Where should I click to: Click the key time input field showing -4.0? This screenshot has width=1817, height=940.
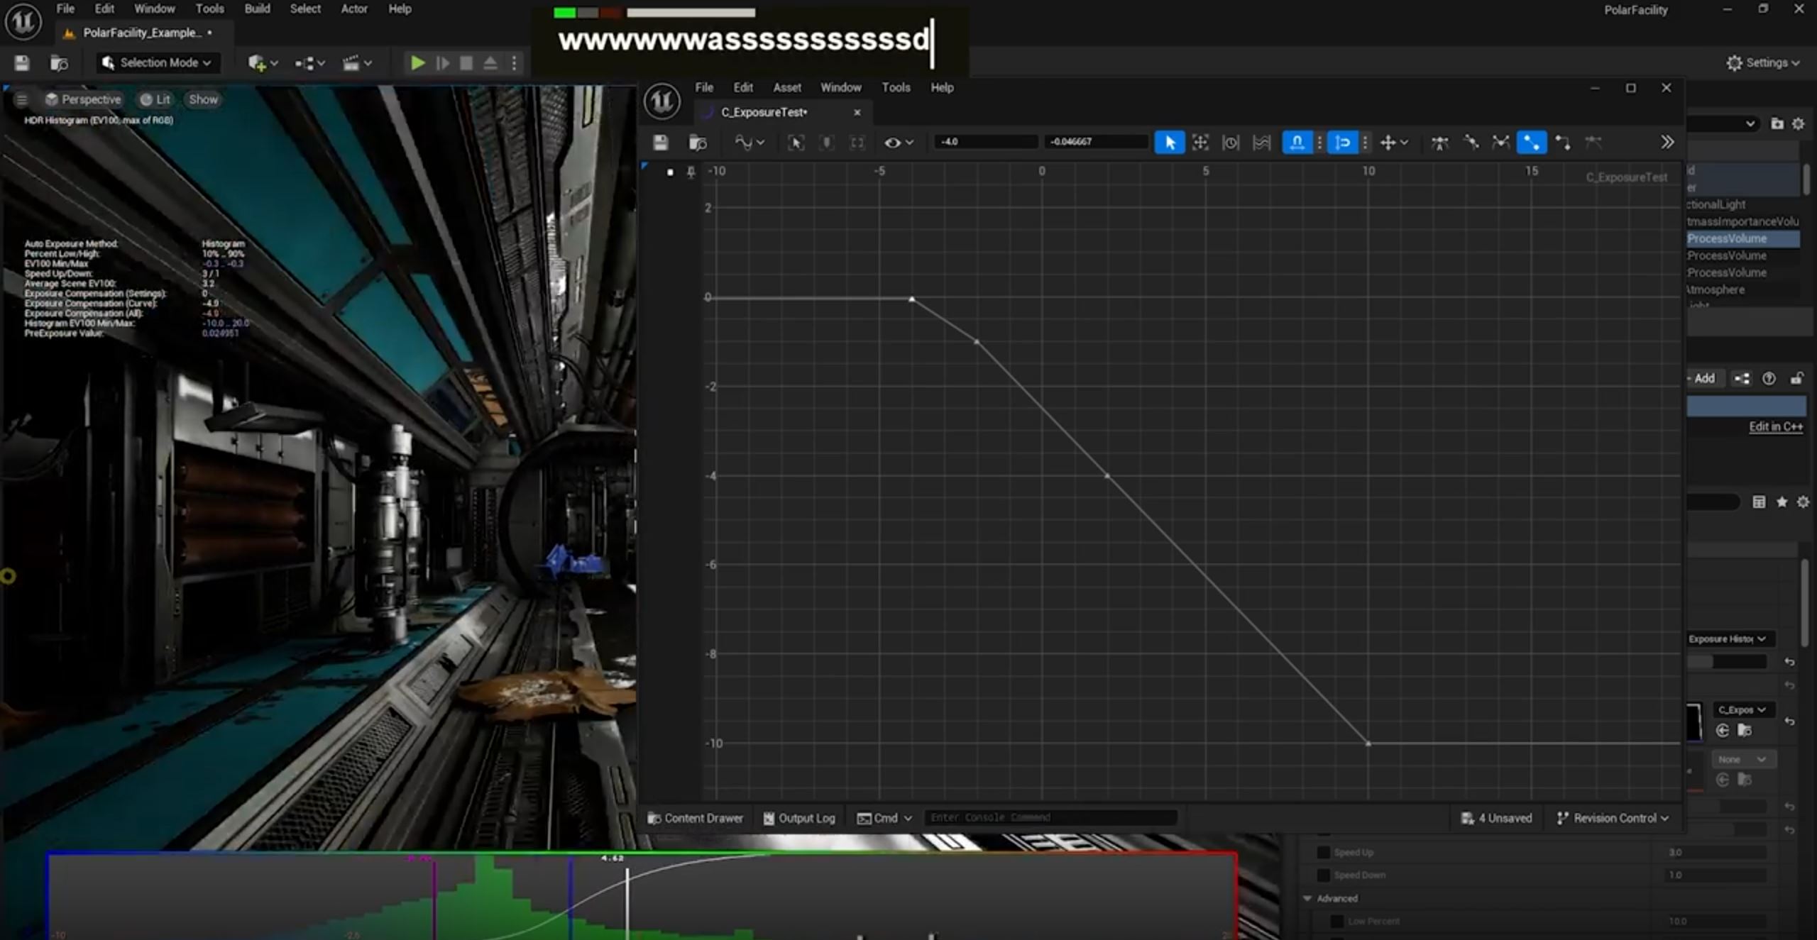pyautogui.click(x=985, y=142)
